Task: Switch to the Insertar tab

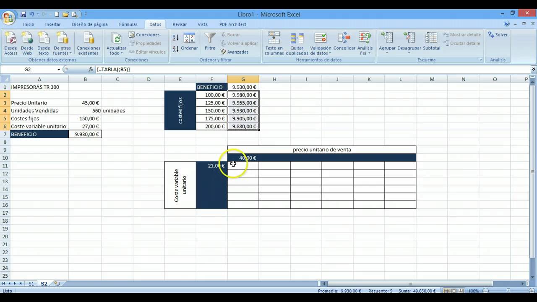Action: tap(53, 24)
